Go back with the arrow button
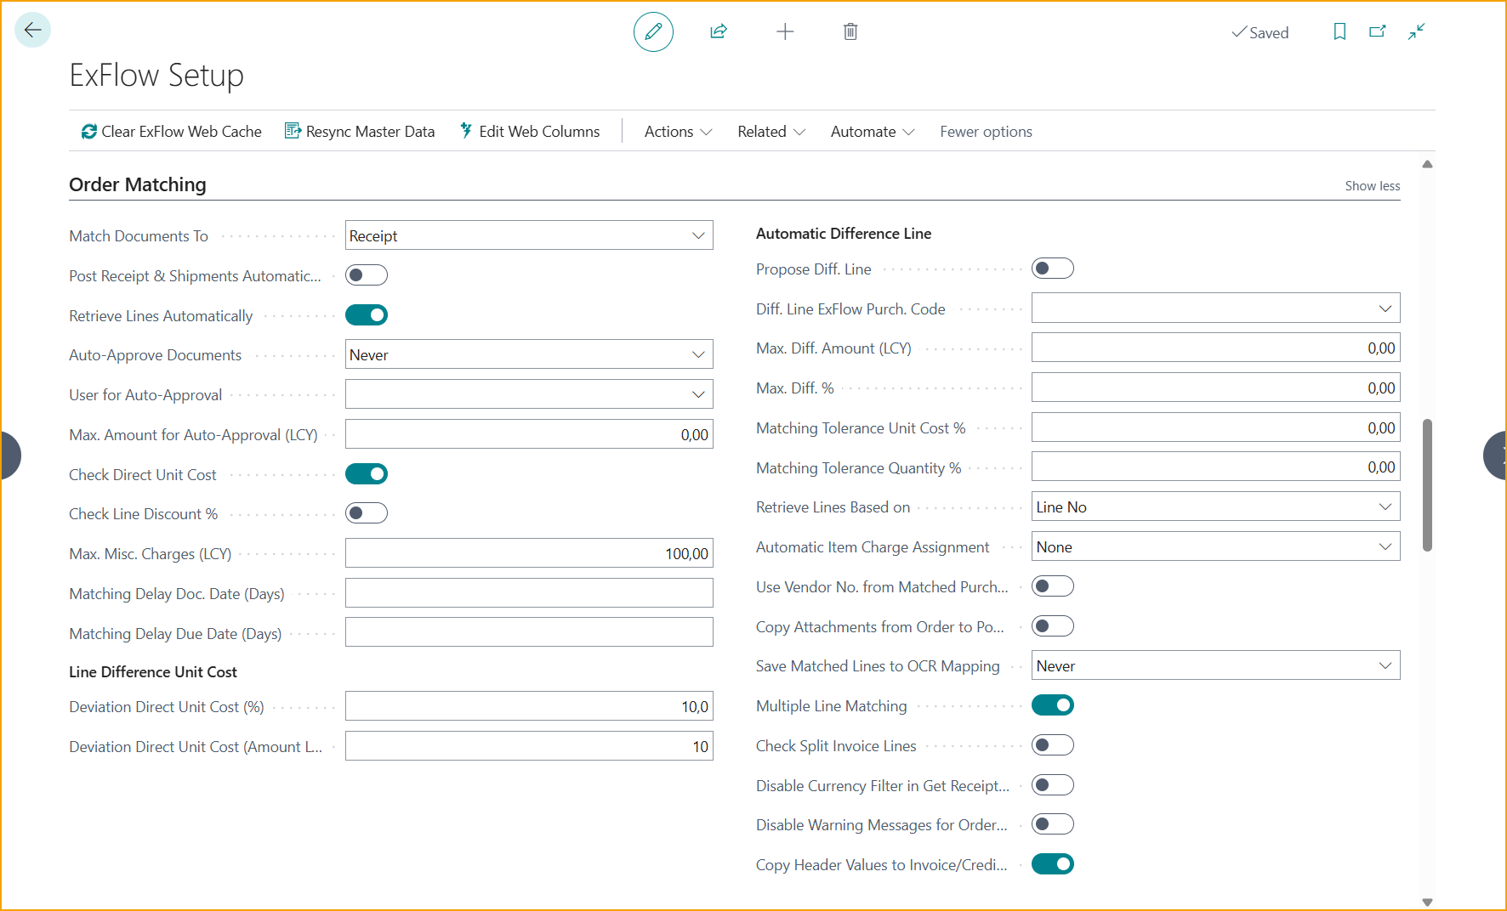Screen dimensions: 1507x911 coord(33,31)
